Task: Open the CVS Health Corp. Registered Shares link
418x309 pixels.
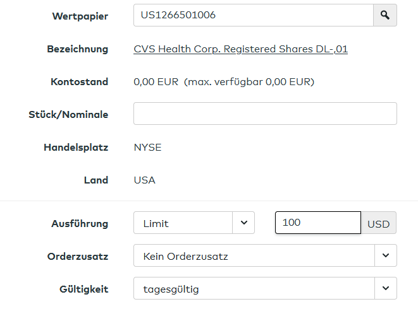Action: click(x=240, y=49)
